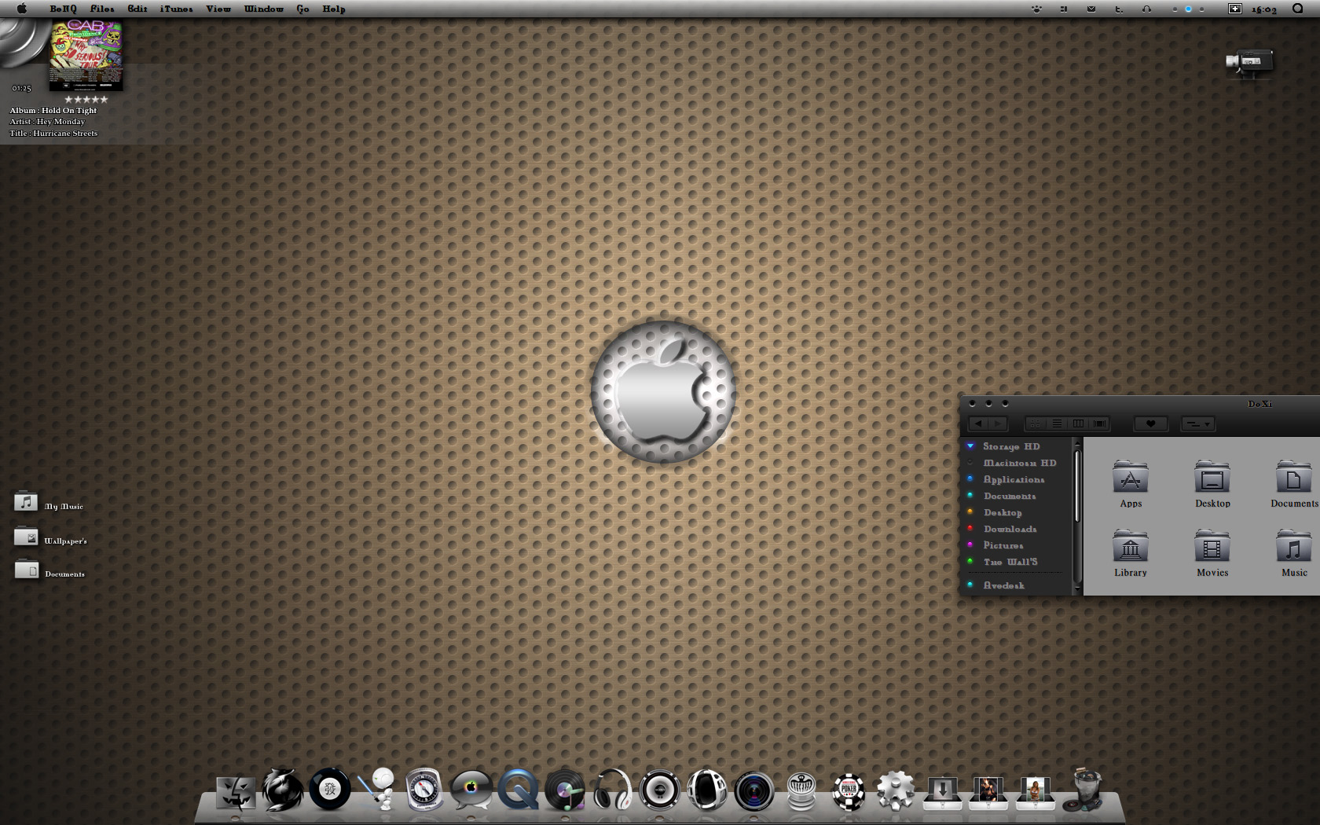
Task: Switch Finder to cover flow view
Action: click(x=1099, y=424)
